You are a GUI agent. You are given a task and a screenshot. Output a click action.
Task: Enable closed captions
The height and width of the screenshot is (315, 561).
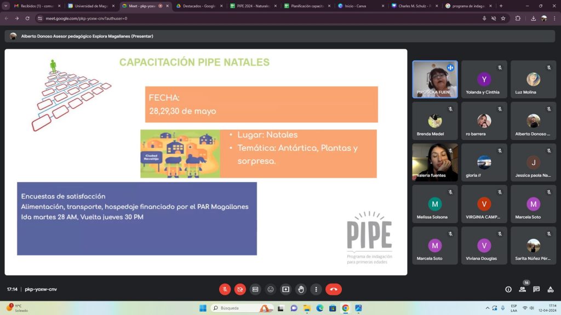click(255, 289)
